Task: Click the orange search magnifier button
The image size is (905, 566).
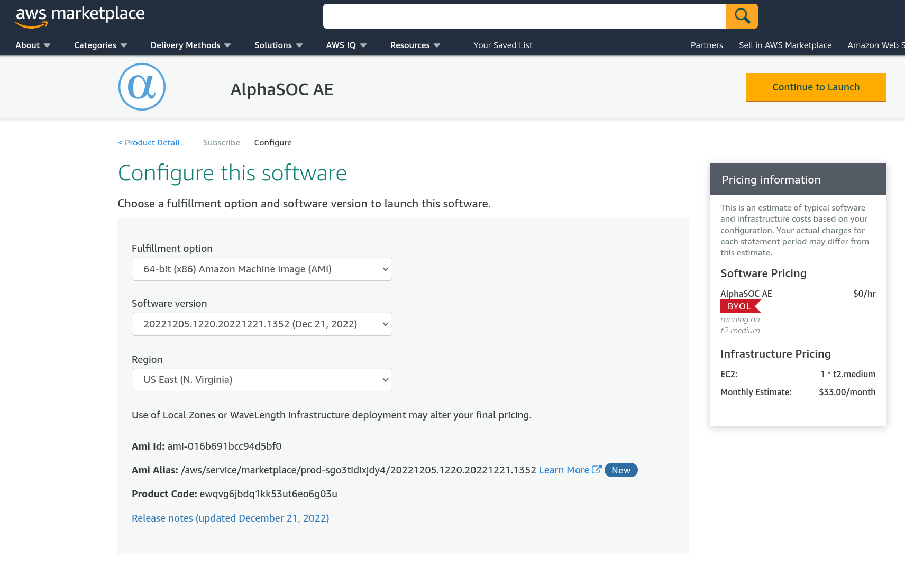Action: (x=742, y=16)
